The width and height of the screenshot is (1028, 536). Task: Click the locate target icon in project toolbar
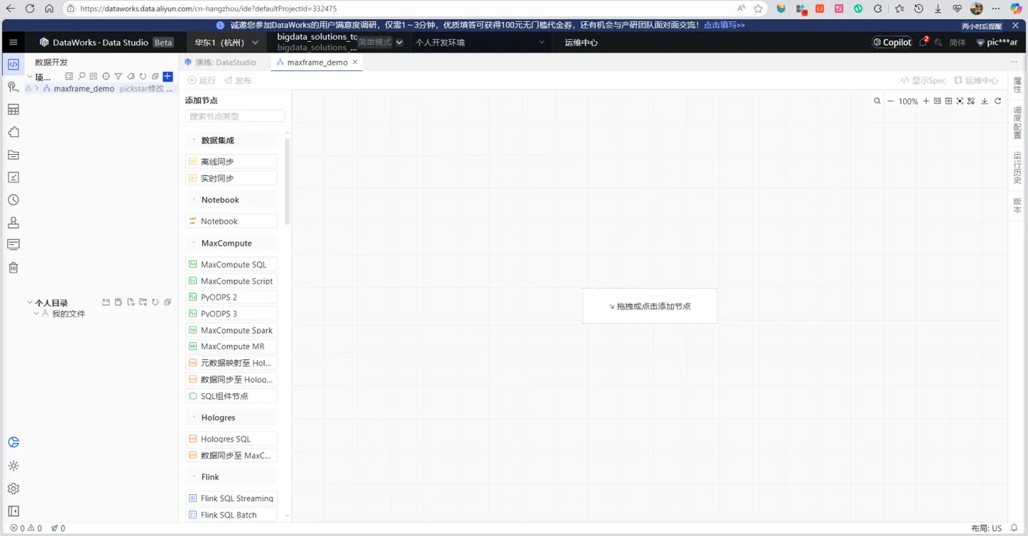(x=106, y=76)
